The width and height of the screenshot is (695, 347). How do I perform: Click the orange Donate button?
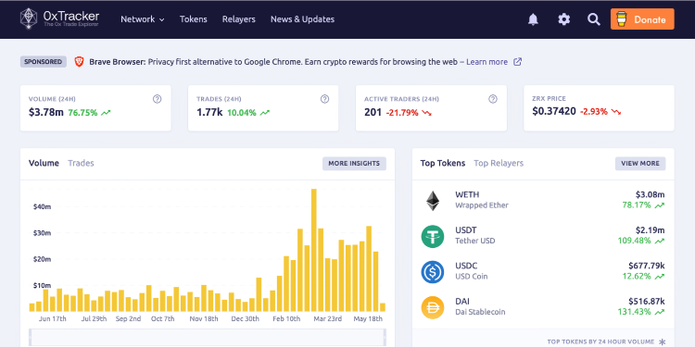click(x=642, y=19)
